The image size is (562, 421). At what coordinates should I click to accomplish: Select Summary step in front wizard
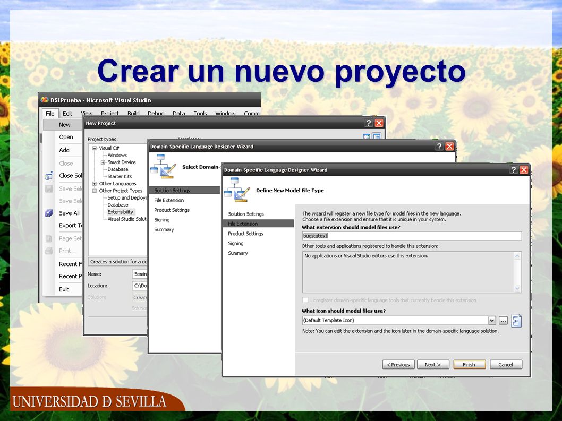(x=238, y=253)
